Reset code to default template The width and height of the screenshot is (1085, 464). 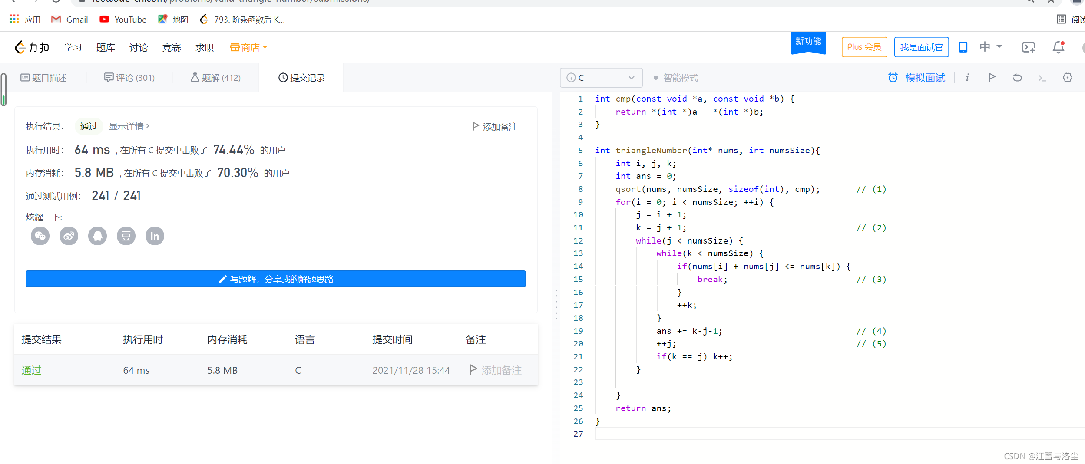(x=1017, y=78)
